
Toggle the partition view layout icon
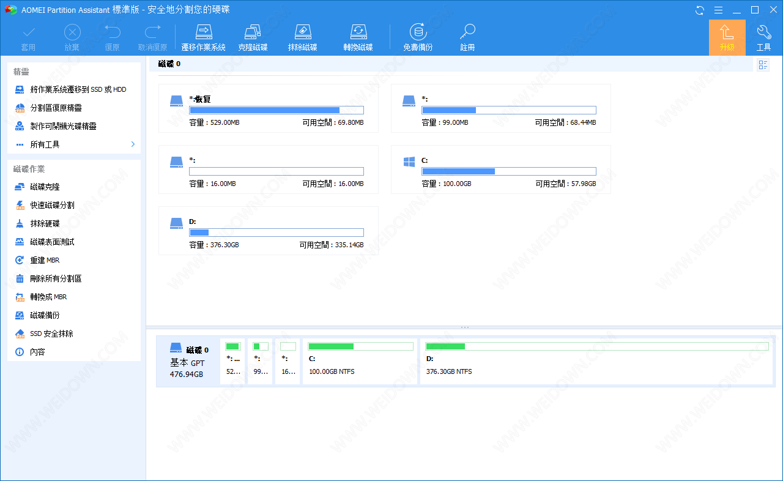(763, 65)
